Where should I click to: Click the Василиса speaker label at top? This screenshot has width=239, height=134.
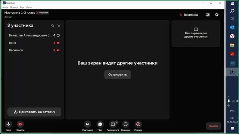[x=189, y=15]
